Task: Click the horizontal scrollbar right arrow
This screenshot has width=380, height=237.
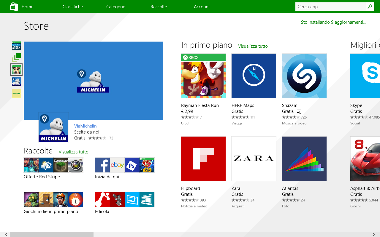Action: point(373,234)
